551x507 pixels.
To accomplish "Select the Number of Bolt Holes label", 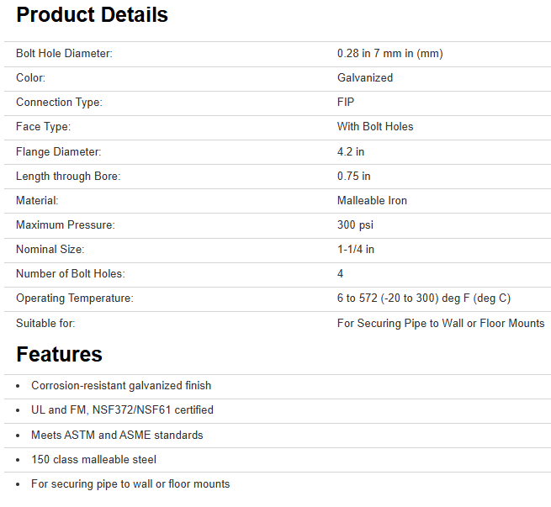I will (70, 274).
